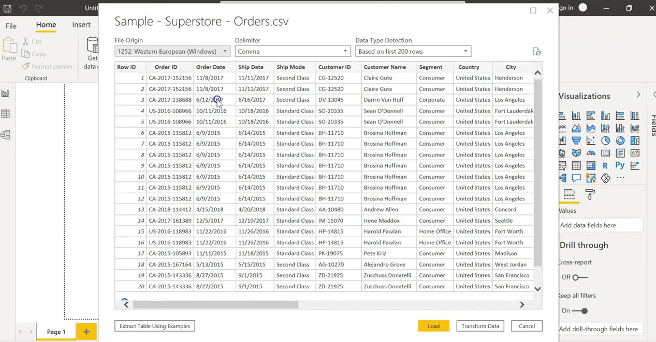The width and height of the screenshot is (656, 342).
Task: Expand the Fields pane arrow
Action: [x=654, y=95]
